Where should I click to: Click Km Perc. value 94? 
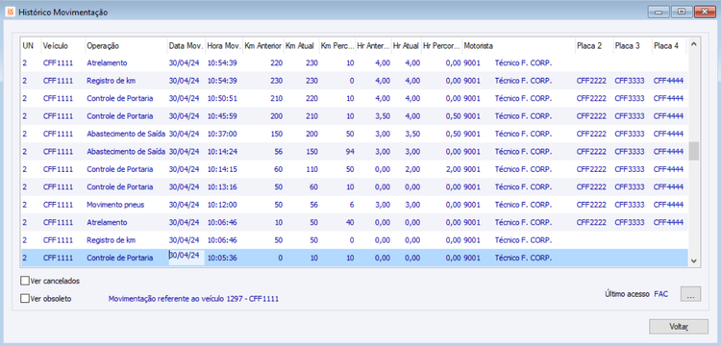point(349,152)
